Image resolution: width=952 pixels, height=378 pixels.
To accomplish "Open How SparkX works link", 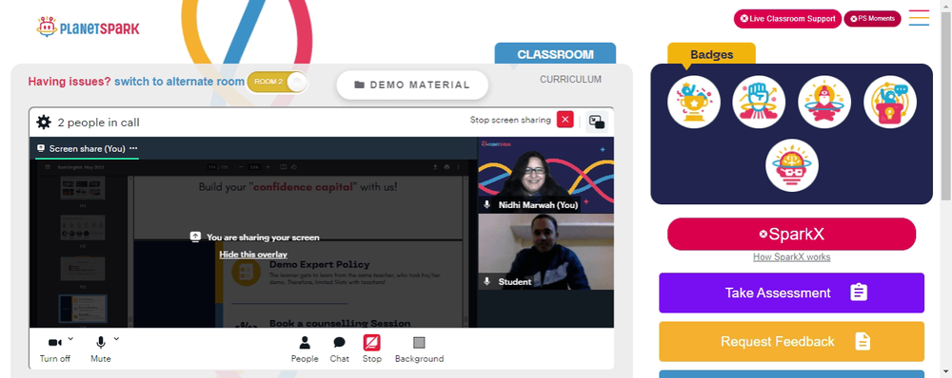I will pos(792,256).
